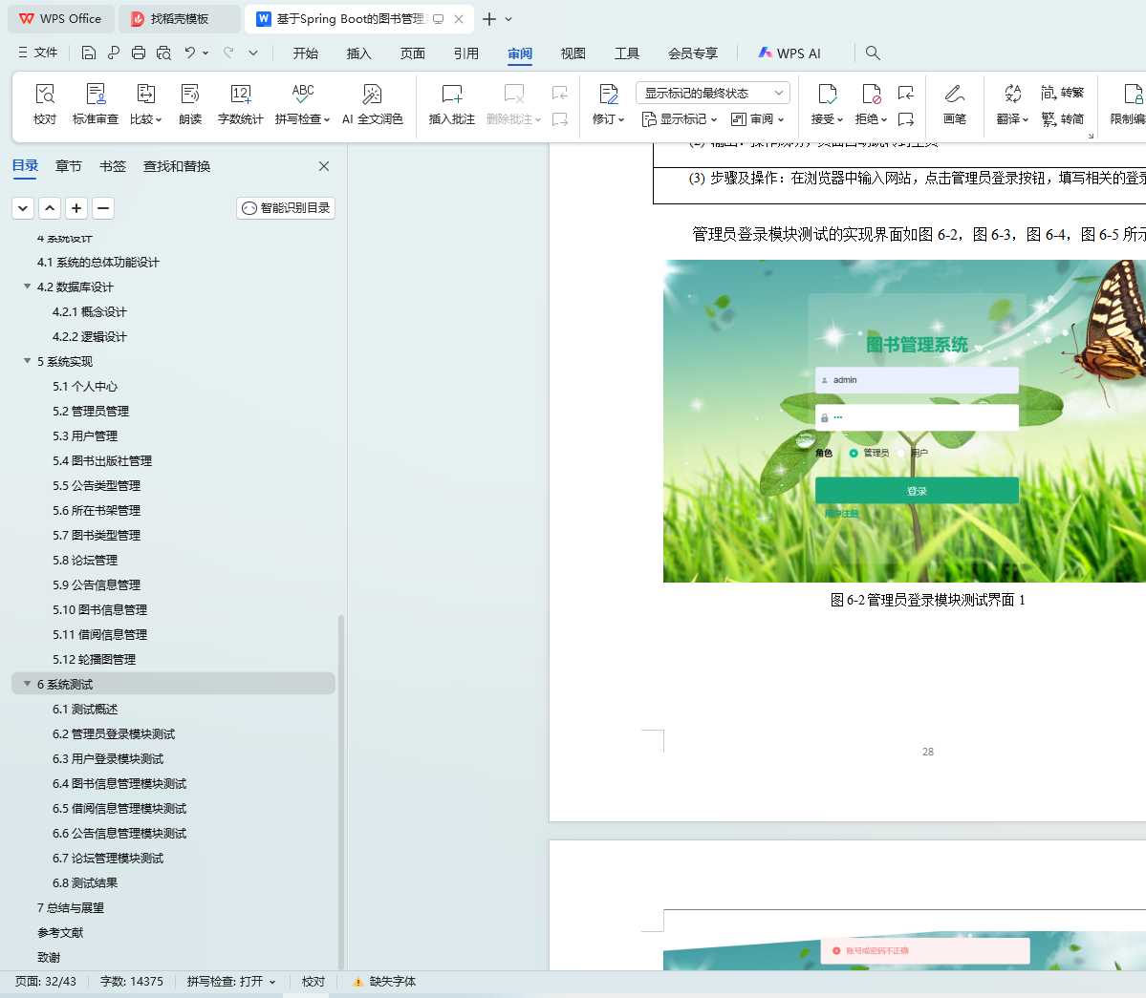The image size is (1146, 998).
Task: Click the WPS Office home tab
Action: tap(60, 19)
